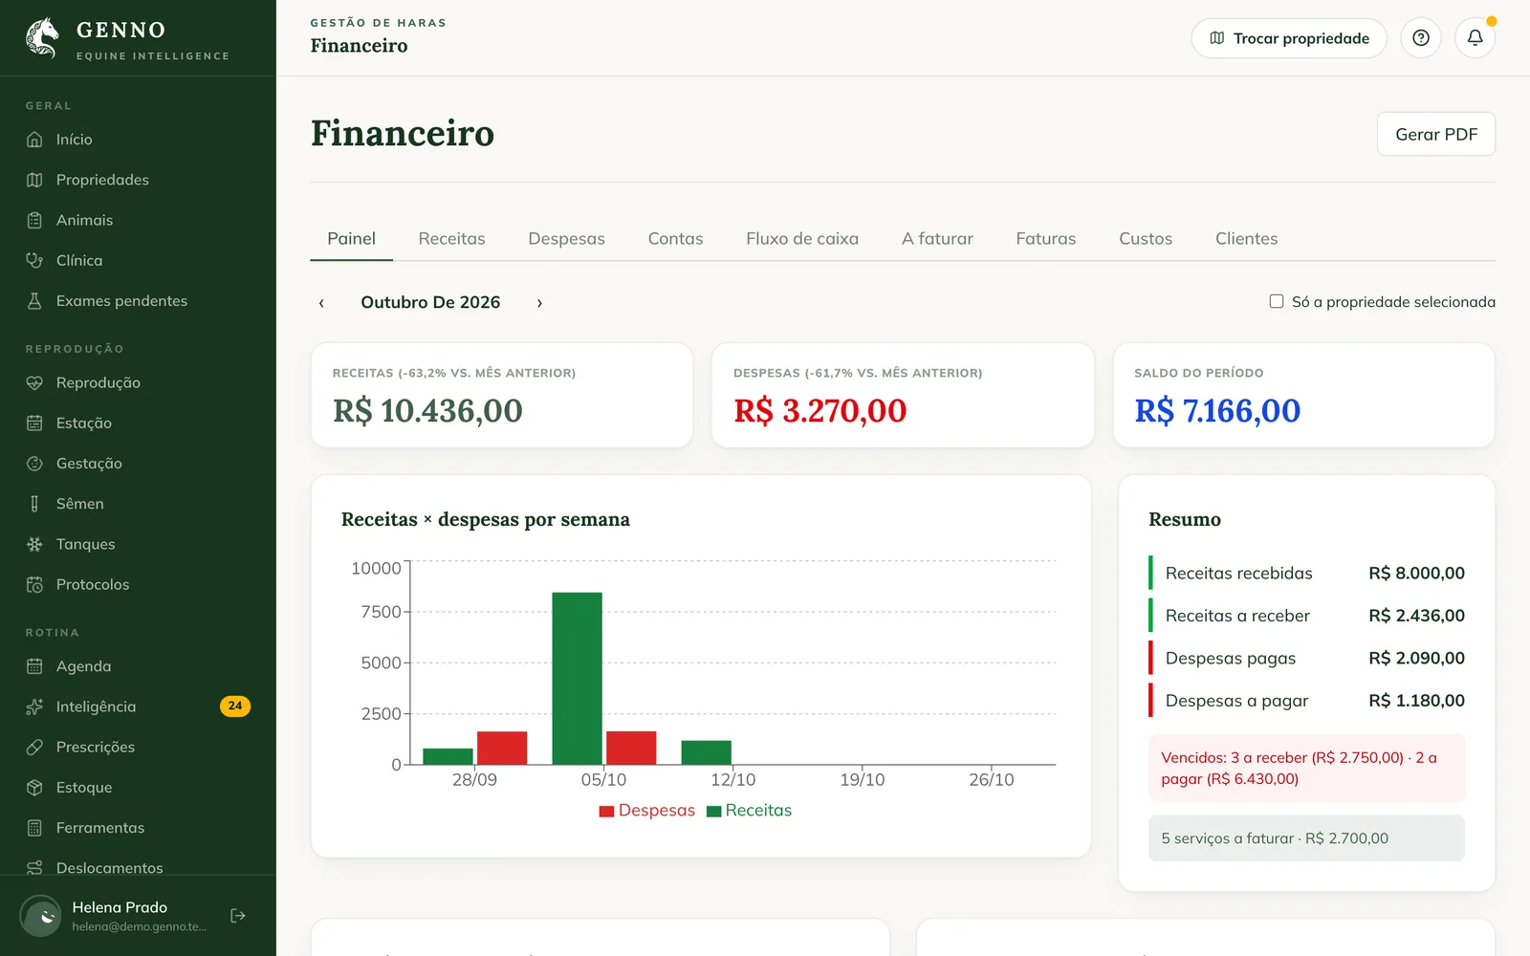Open Deslocamentos in the sidebar
Viewport: 1530px width, 956px height.
(109, 868)
